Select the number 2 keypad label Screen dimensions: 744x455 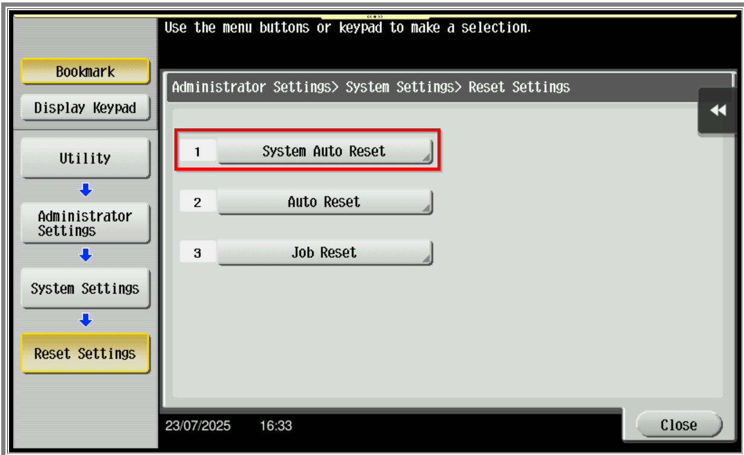tap(197, 202)
